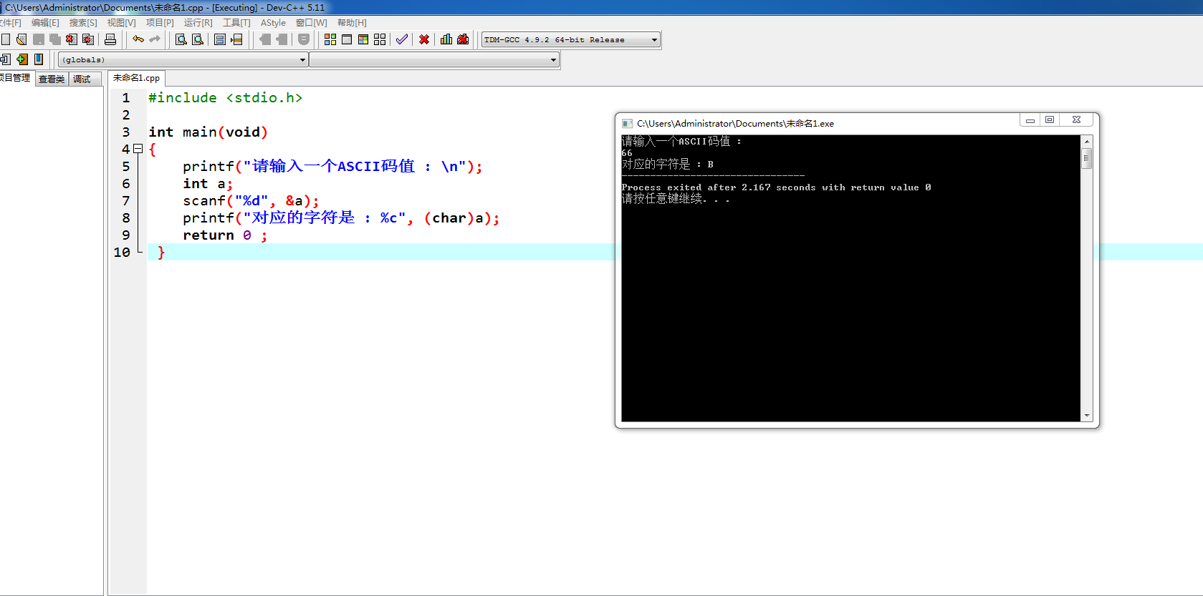
Task: Click the greyed-out toggle comment icon
Action: 304,39
